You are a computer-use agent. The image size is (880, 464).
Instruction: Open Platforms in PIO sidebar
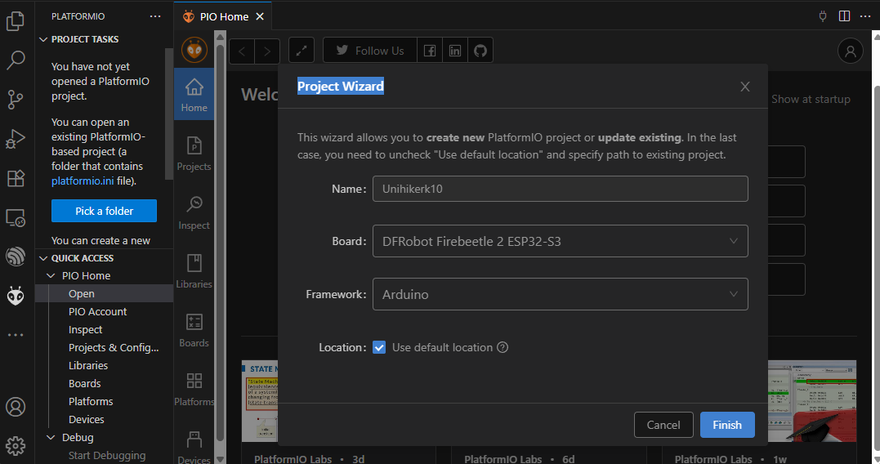point(194,389)
